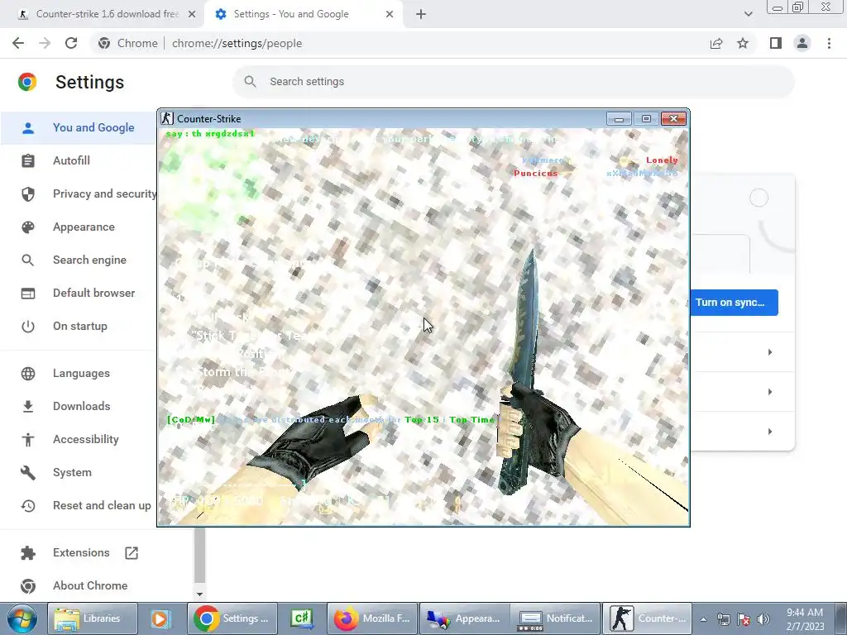Open the media player taskbar icon

pyautogui.click(x=160, y=618)
